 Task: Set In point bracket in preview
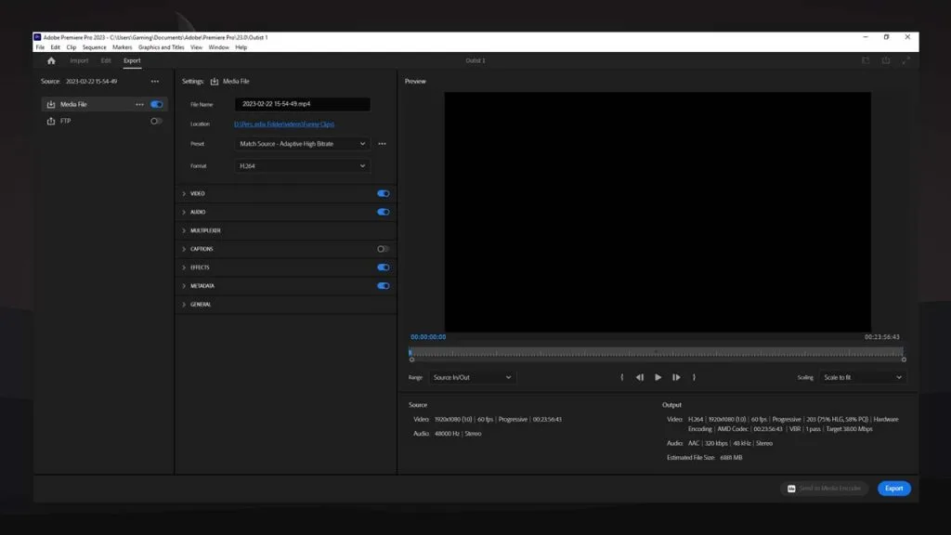(621, 377)
